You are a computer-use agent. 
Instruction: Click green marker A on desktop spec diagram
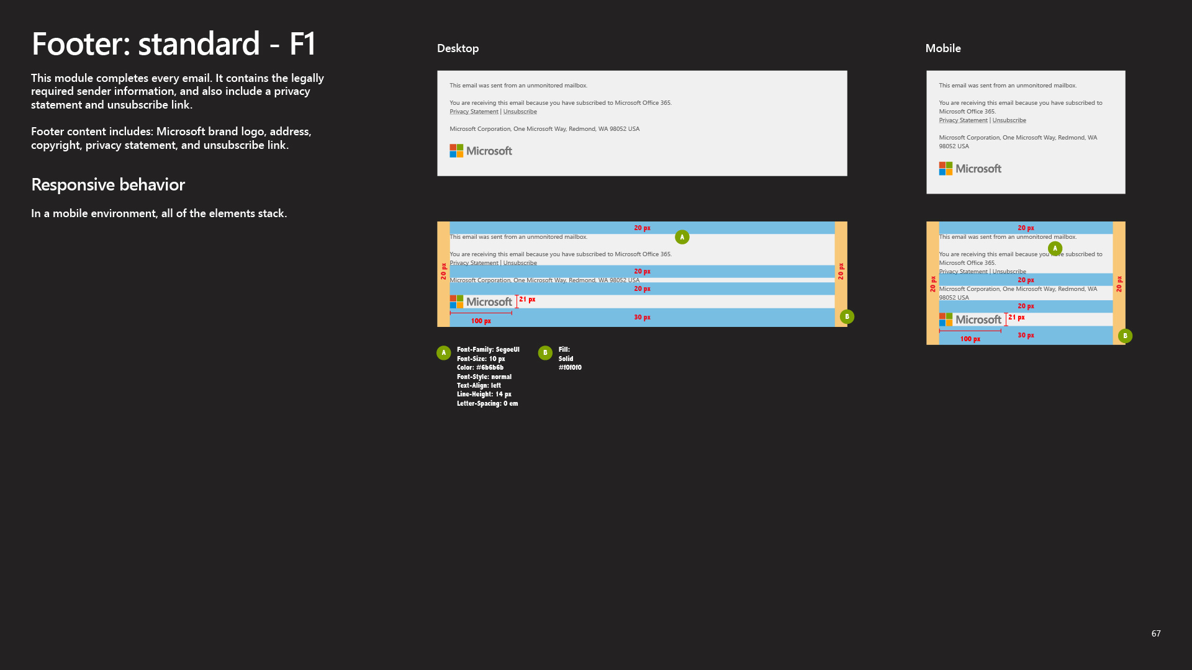pos(682,237)
